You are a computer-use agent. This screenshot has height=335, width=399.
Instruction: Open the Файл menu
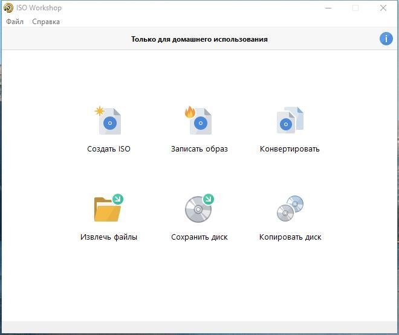[15, 22]
